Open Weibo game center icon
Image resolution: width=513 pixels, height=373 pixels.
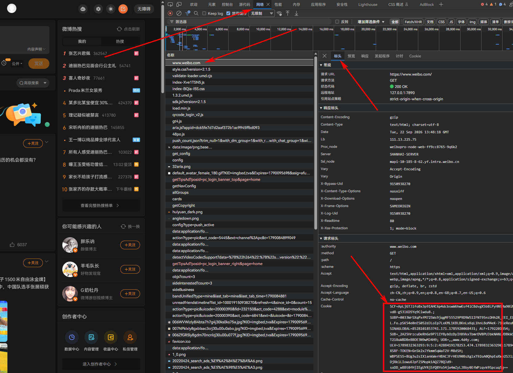(83, 9)
